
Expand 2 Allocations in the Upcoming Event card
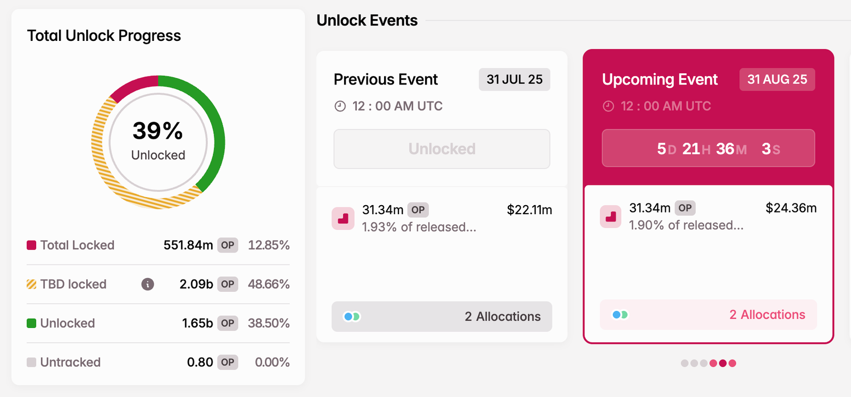[766, 314]
